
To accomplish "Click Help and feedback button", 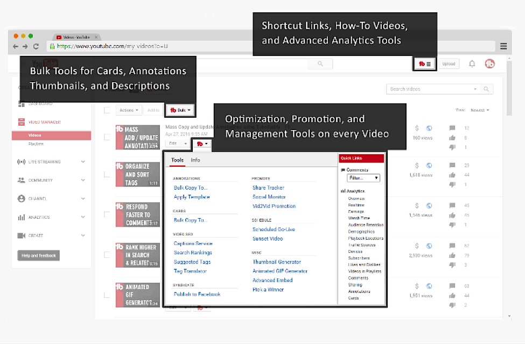I will pos(39,255).
